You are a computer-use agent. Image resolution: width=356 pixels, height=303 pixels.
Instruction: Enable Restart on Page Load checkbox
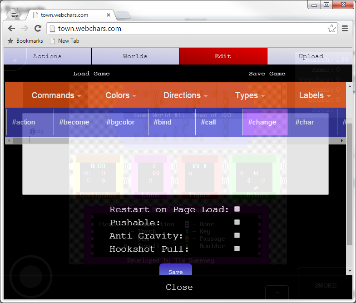[237, 209]
